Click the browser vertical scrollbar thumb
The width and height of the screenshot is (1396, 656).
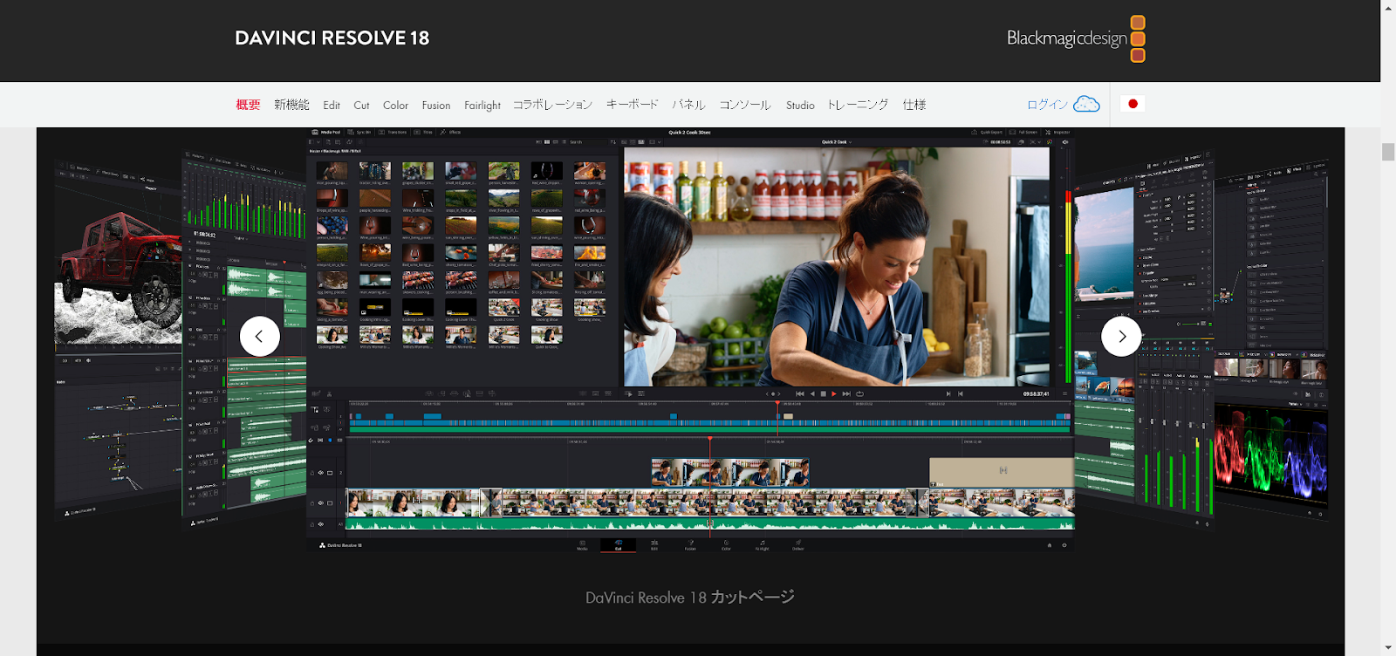[1388, 152]
